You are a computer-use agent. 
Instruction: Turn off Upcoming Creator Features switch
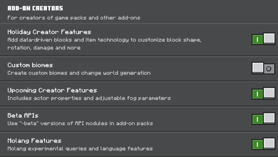click(x=263, y=93)
